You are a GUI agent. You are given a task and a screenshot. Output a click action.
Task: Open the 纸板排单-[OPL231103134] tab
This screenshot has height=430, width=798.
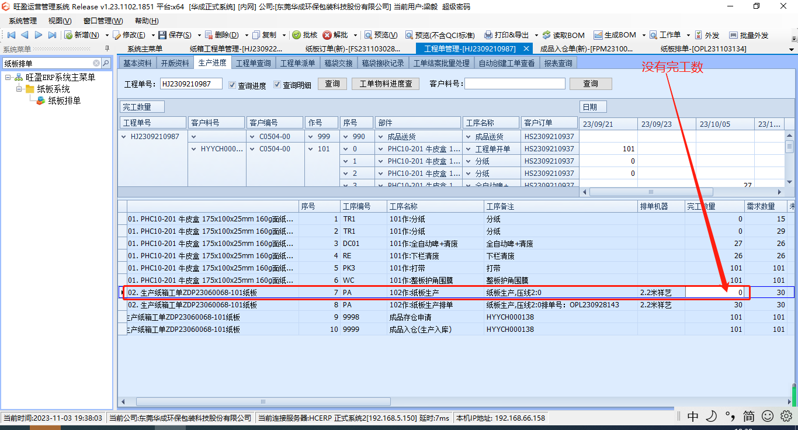703,49
